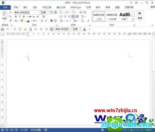The height and width of the screenshot is (132, 155).
Task: Toggle Bold formatting
Action: pos(16,16)
